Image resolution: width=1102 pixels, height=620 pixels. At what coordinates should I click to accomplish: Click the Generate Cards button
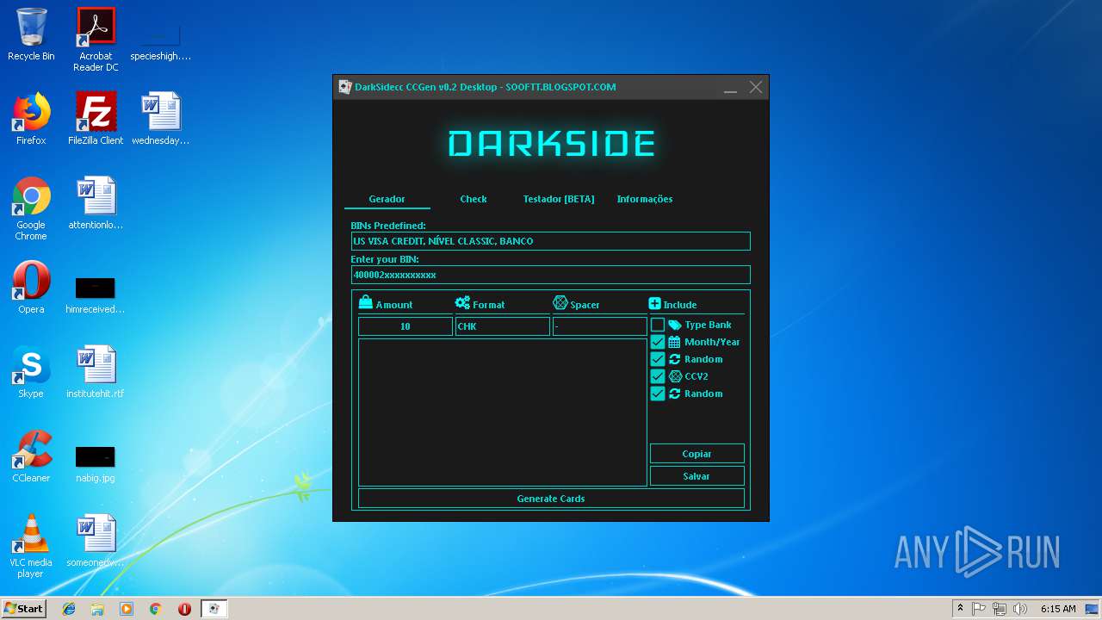tap(551, 499)
